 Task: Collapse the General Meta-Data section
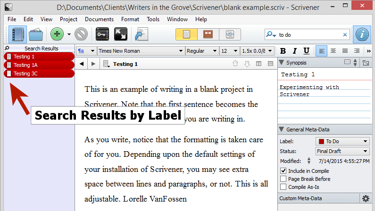[x=282, y=130]
